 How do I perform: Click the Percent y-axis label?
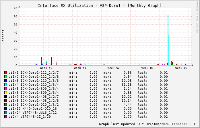3,36
